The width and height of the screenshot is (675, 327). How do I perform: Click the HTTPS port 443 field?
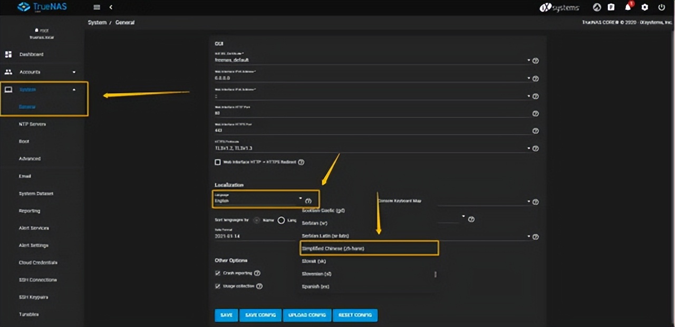pyautogui.click(x=369, y=130)
